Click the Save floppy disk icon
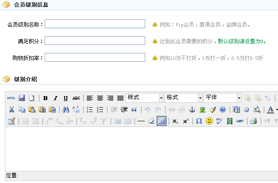Viewport: 278px width, 183px height. [x=22, y=98]
